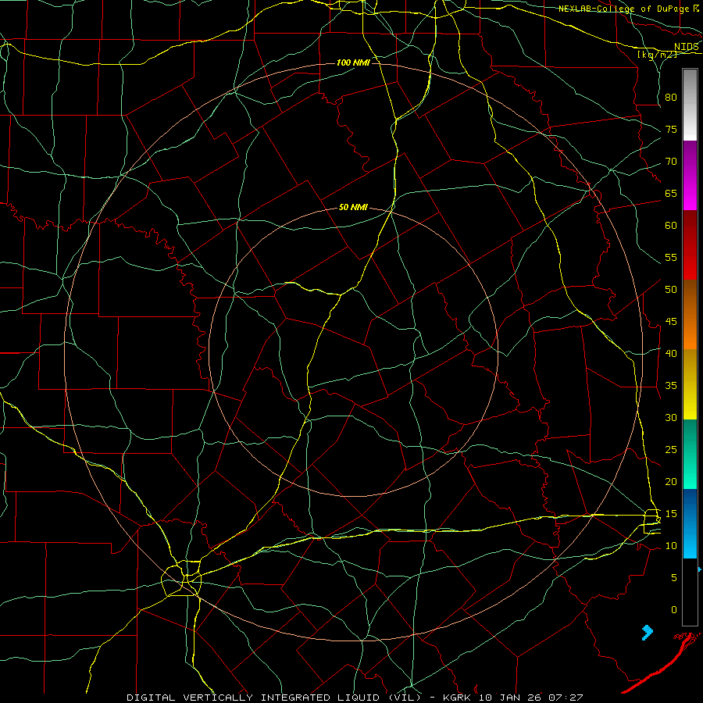Click the cyan chevron-shaped radar echo
The width and height of the screenshot is (703, 703).
[x=648, y=632]
